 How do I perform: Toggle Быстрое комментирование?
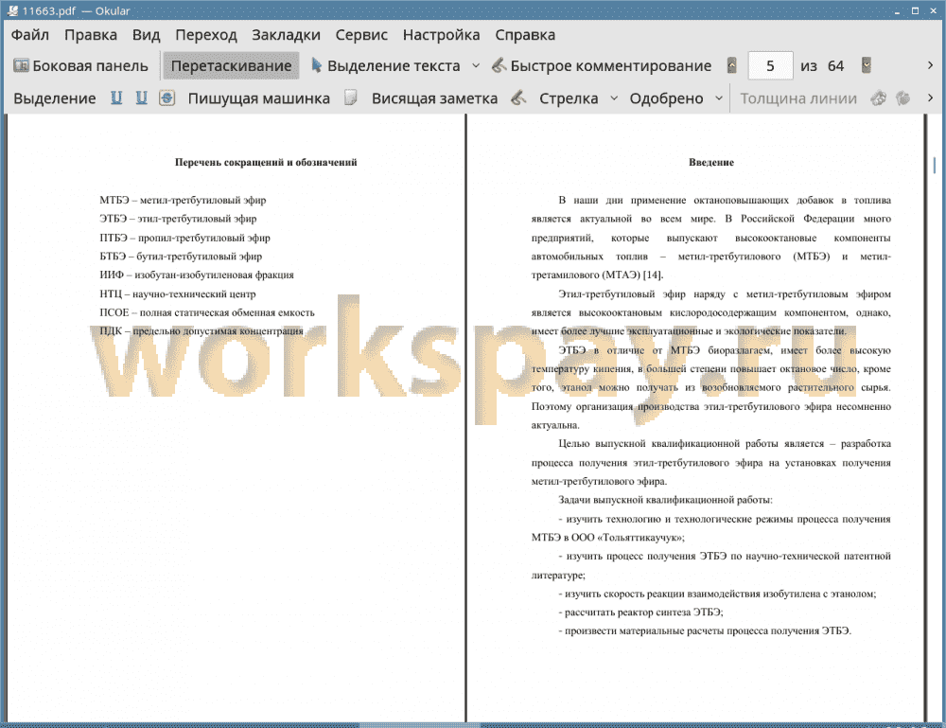coord(602,66)
